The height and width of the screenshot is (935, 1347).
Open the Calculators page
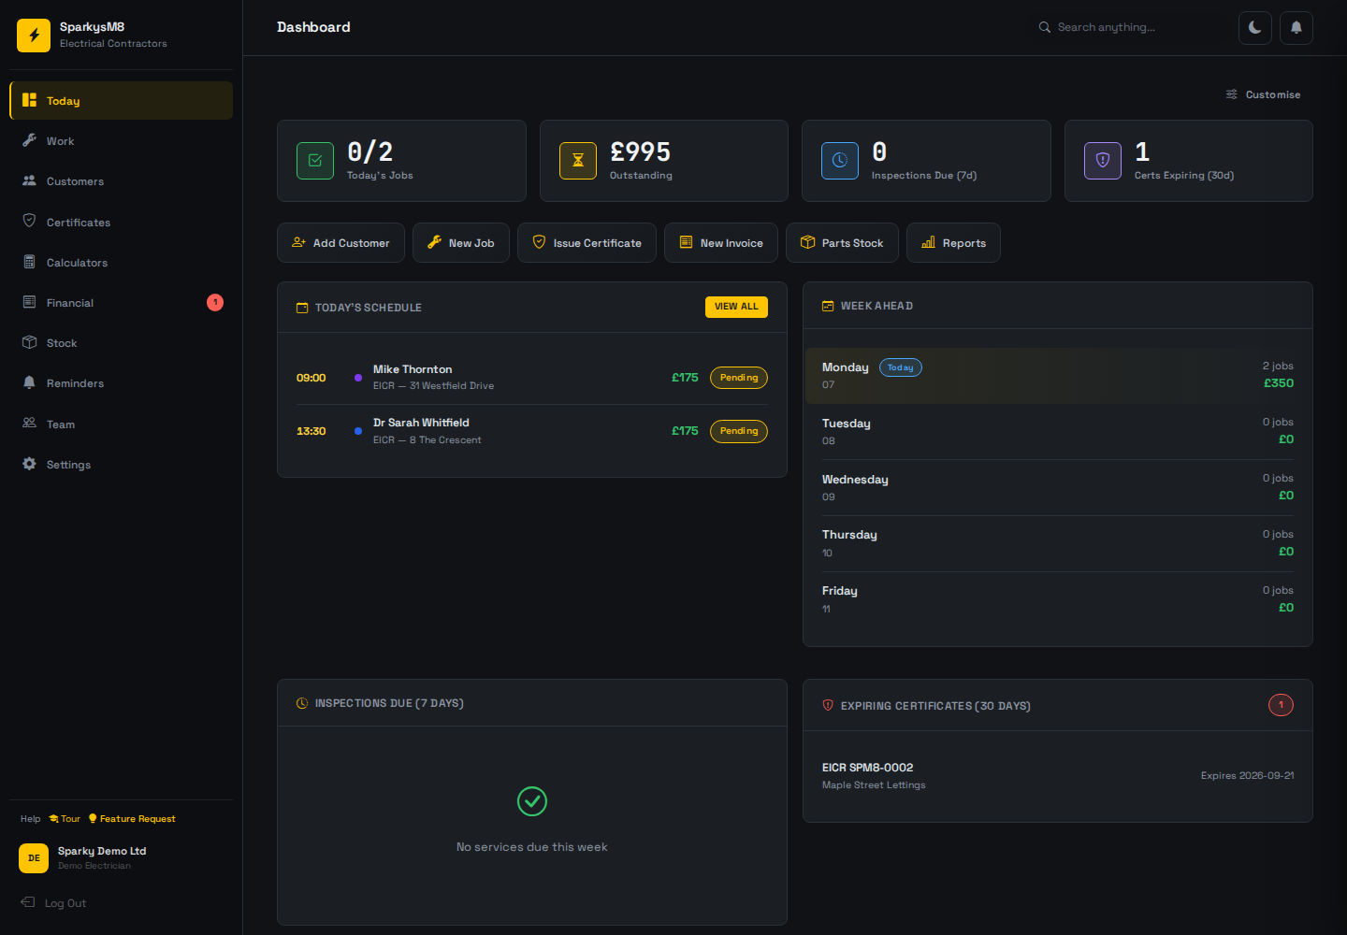point(122,263)
